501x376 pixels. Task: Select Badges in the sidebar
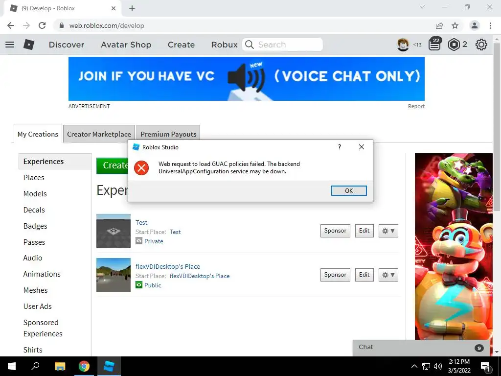click(35, 226)
